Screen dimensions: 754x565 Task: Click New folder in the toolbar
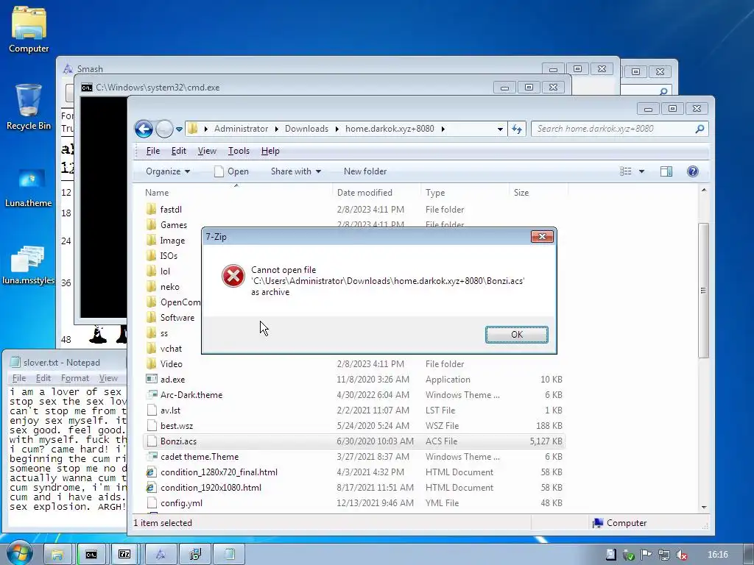[365, 171]
